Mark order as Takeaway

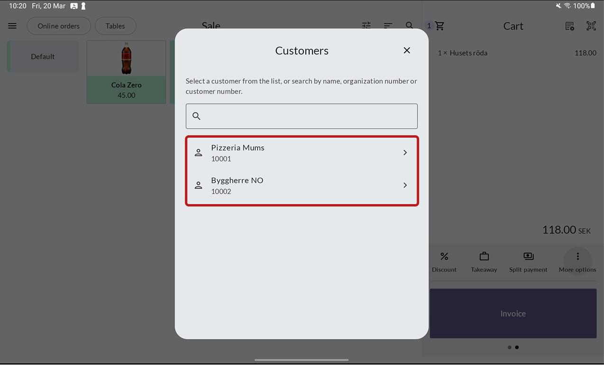pos(484,262)
